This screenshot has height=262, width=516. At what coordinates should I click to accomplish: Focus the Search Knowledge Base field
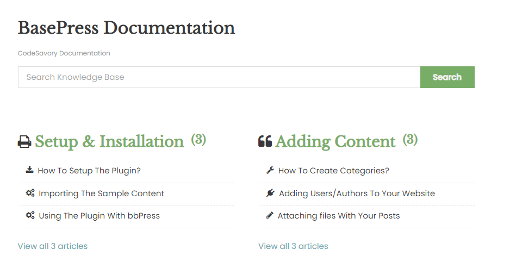(219, 77)
